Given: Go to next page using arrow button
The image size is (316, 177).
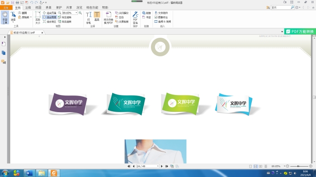Looking at the screenshot, I should (162, 166).
